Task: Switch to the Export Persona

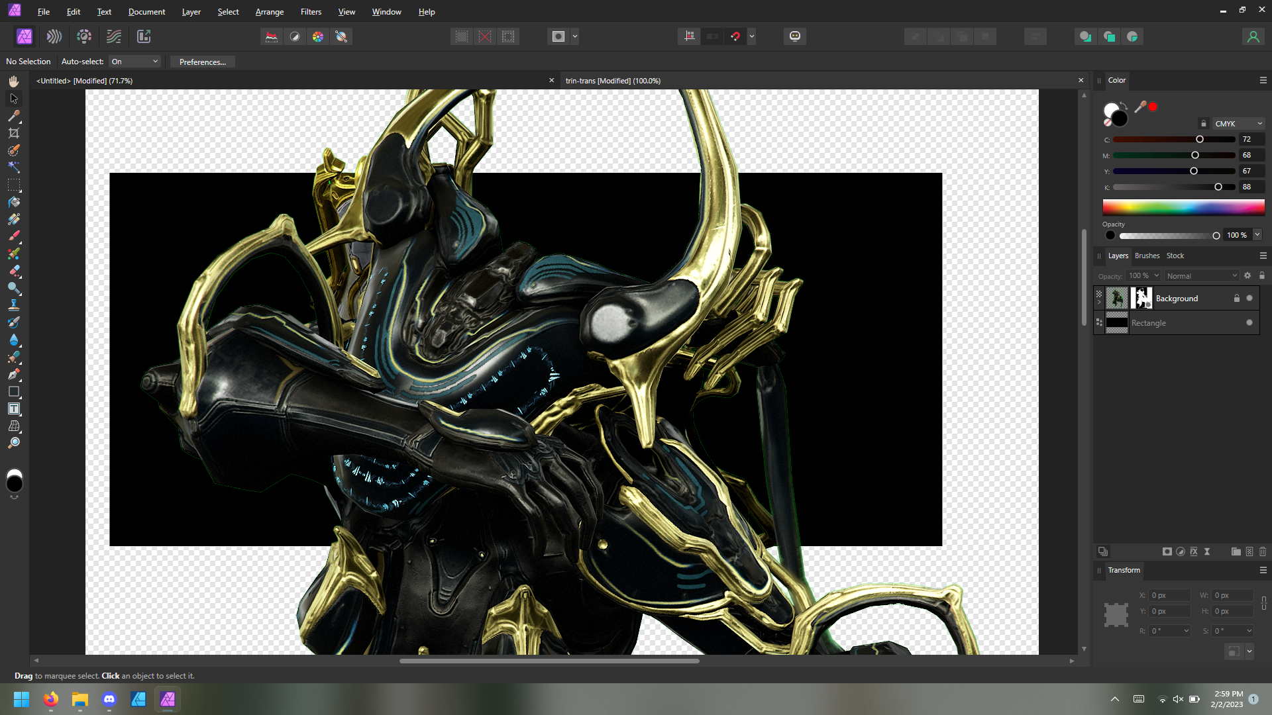Action: coord(144,36)
